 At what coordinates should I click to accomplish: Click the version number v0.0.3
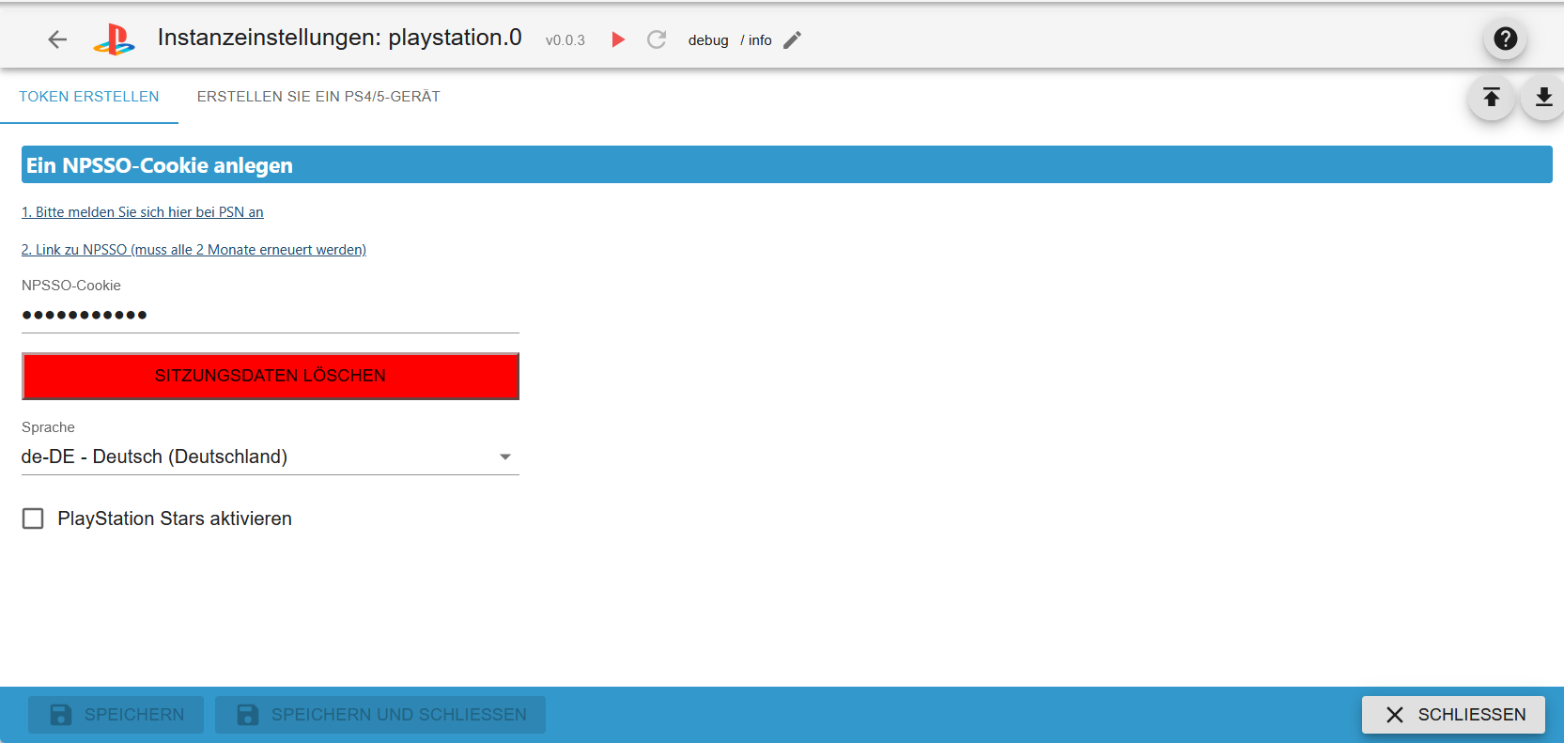[565, 40]
